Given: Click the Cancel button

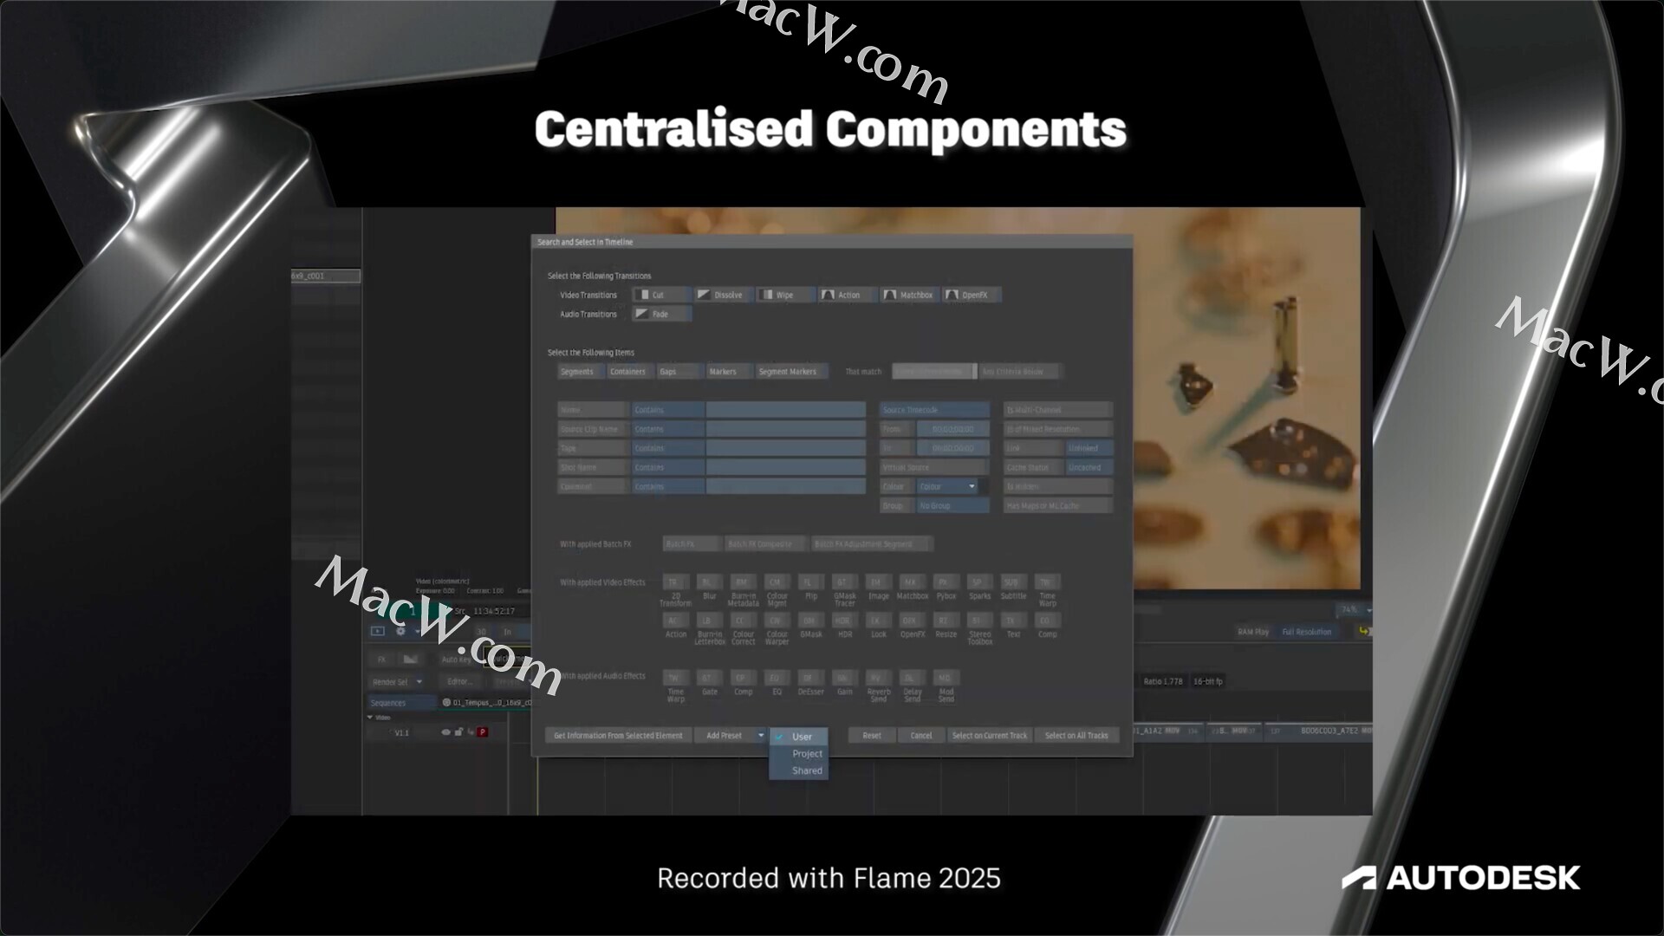Looking at the screenshot, I should point(921,736).
